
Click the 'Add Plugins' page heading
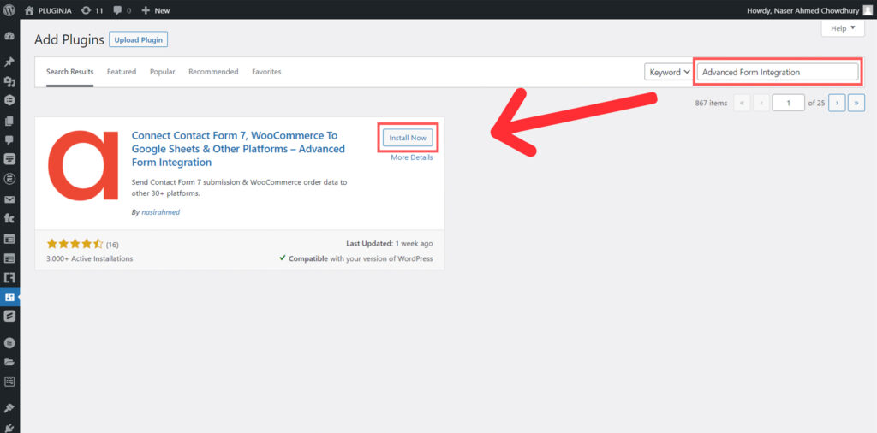[69, 39]
